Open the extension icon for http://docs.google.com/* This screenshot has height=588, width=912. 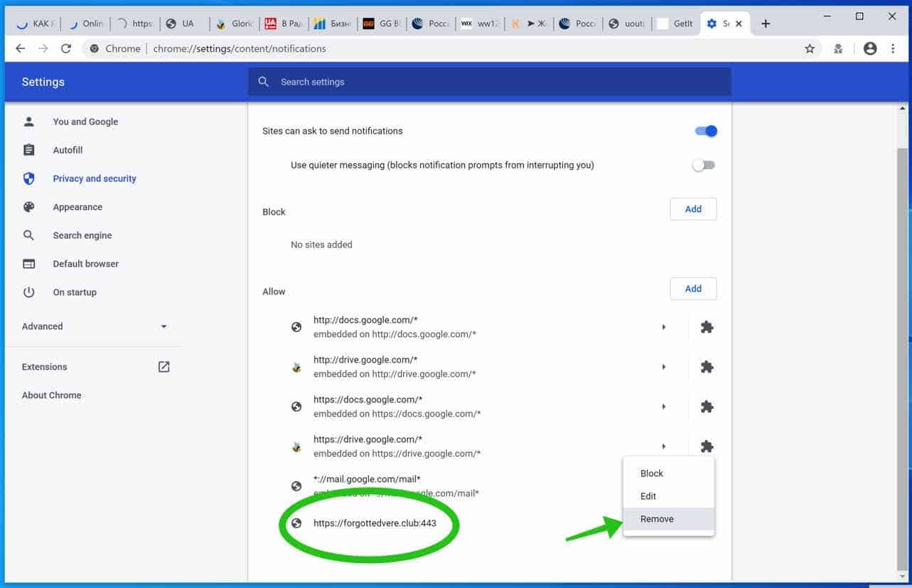pyautogui.click(x=707, y=327)
